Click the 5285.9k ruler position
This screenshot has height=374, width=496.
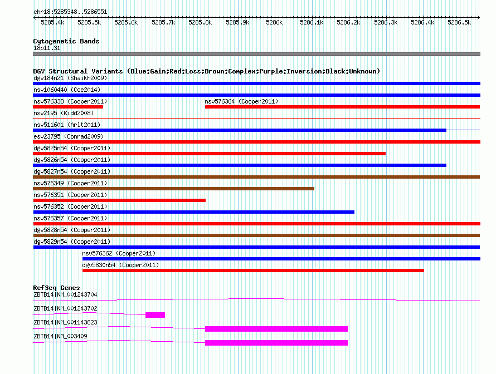[237, 22]
